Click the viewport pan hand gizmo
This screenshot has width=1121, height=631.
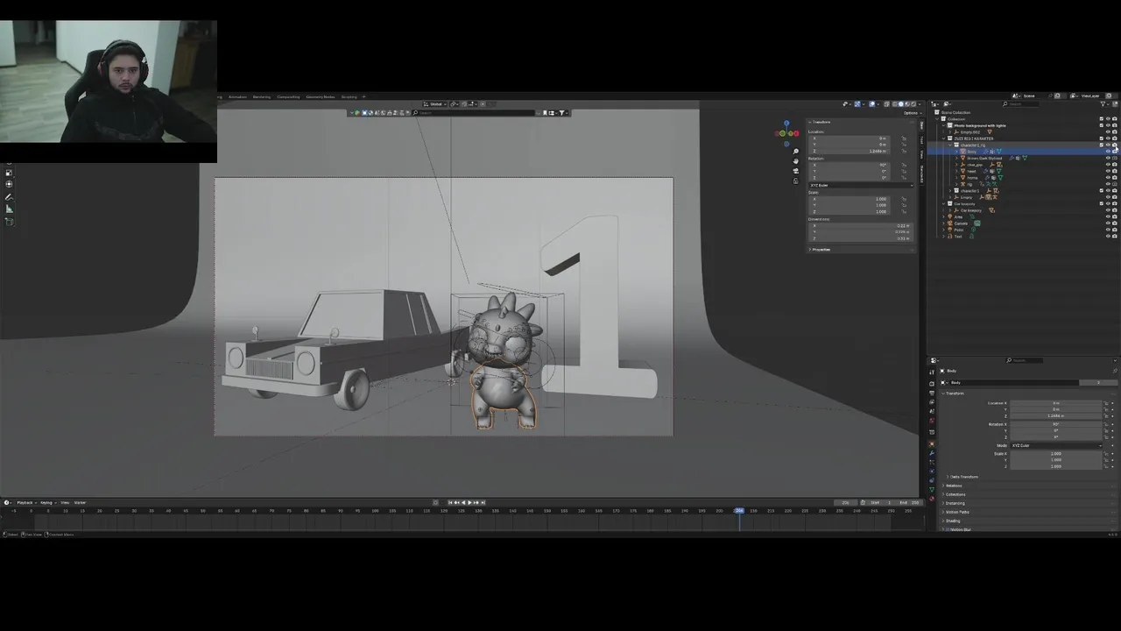tap(796, 160)
